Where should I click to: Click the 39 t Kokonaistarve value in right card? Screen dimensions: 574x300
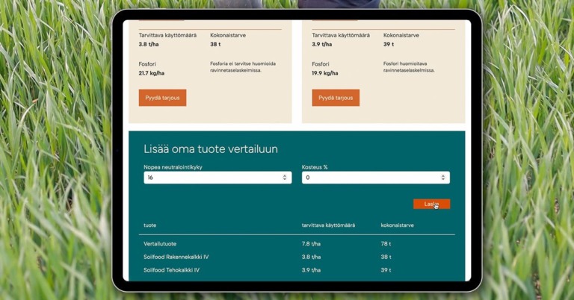(x=389, y=44)
